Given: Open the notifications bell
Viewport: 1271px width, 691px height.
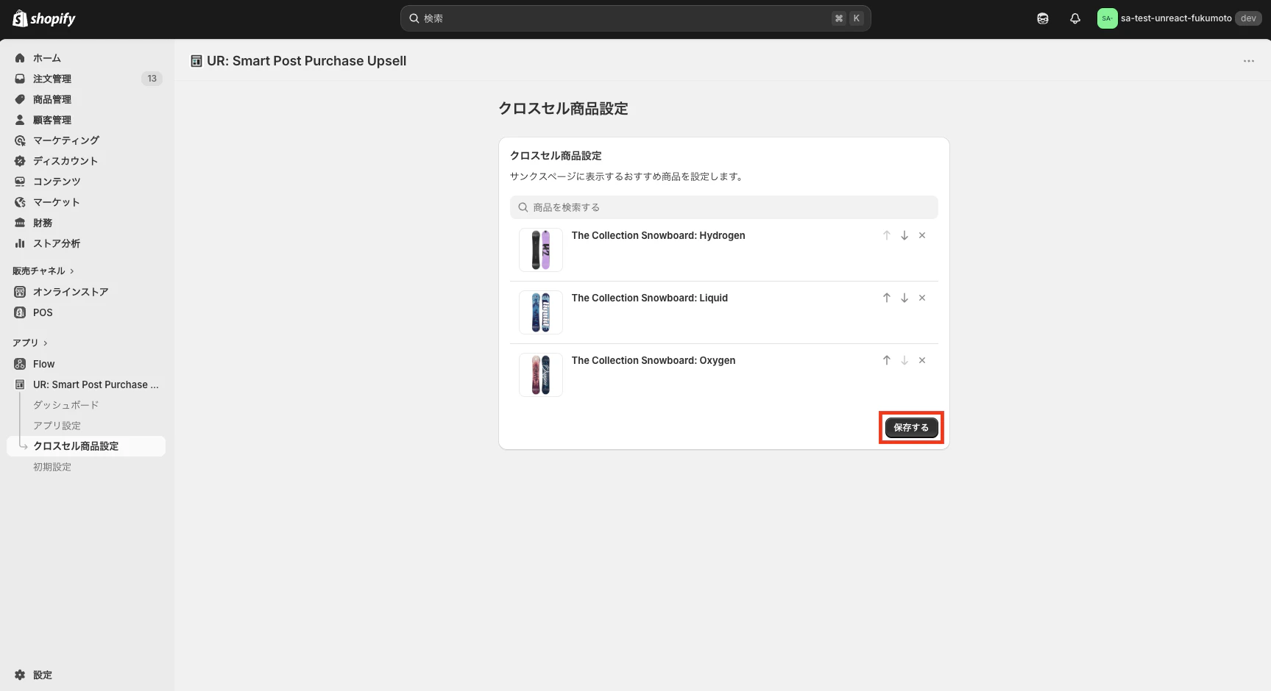Looking at the screenshot, I should (x=1075, y=18).
